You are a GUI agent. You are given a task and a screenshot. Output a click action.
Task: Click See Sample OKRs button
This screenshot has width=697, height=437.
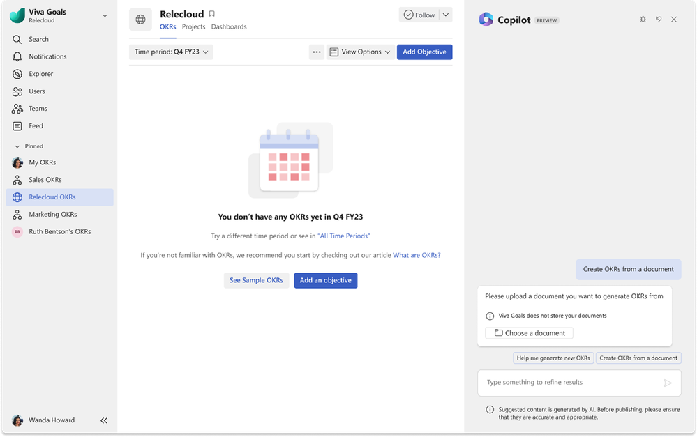[x=256, y=280]
